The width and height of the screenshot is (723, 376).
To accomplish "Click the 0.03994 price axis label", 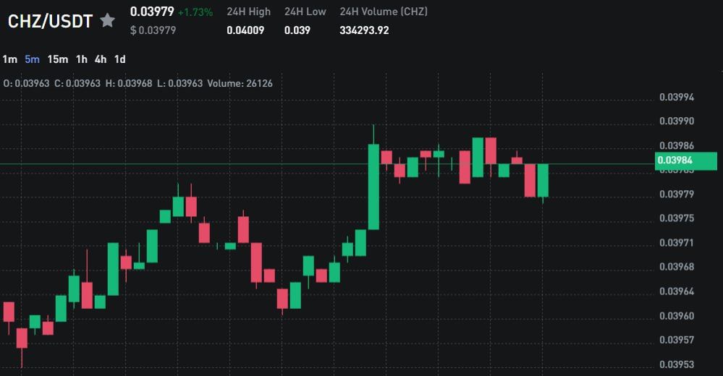I will click(x=677, y=97).
